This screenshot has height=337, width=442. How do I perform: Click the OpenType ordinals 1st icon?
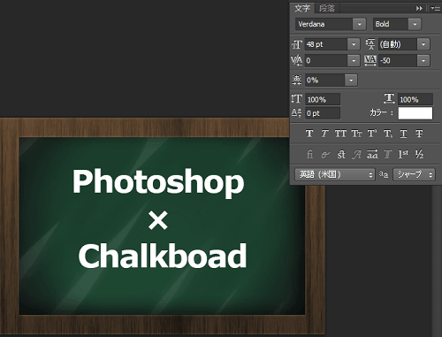tap(403, 154)
